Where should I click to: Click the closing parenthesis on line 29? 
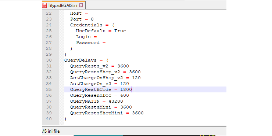tap(65, 54)
